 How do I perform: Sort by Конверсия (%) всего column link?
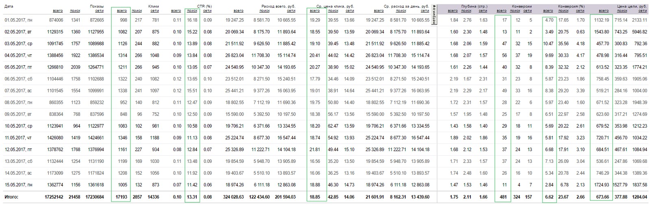pyautogui.click(x=548, y=11)
